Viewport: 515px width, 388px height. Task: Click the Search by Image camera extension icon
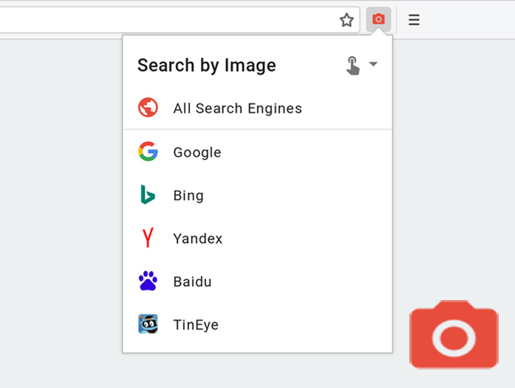pos(379,19)
